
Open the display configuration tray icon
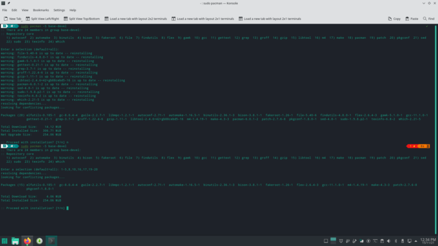(x=409, y=241)
